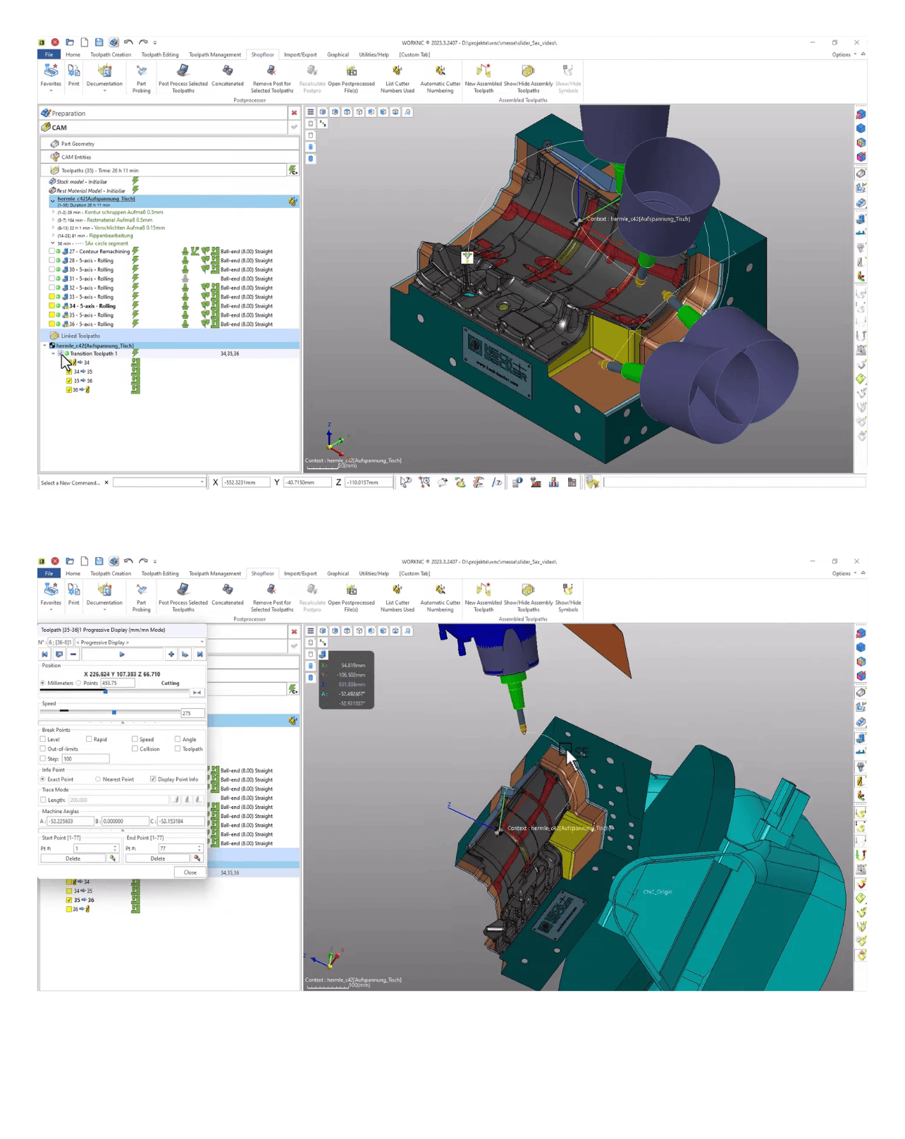The image size is (905, 1139).
Task: Click the plus step icon beside play
Action: click(x=171, y=654)
